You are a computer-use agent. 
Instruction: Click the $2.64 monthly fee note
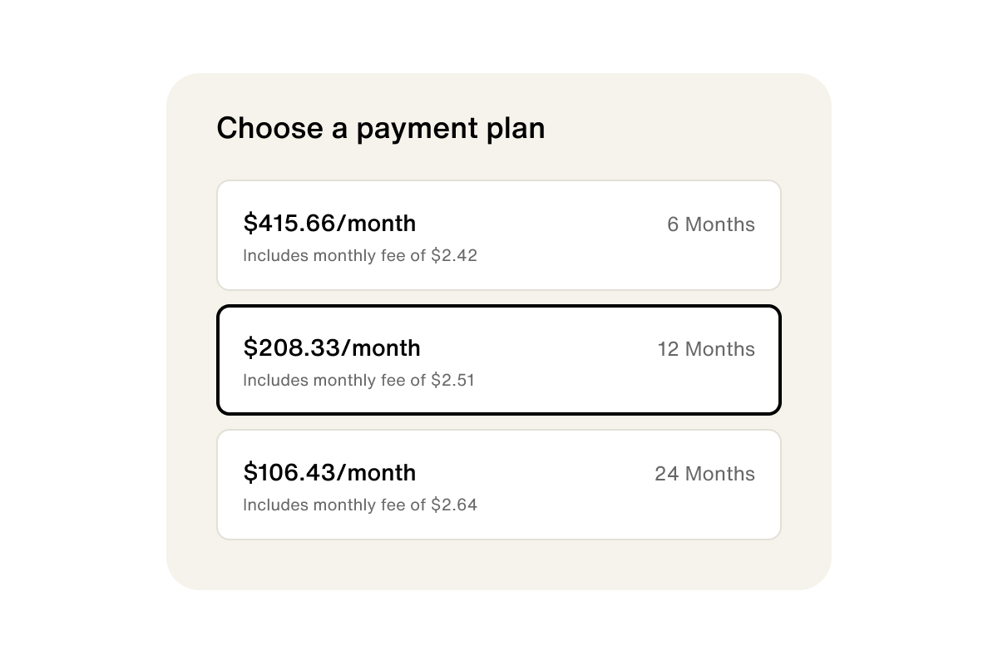[x=360, y=505]
